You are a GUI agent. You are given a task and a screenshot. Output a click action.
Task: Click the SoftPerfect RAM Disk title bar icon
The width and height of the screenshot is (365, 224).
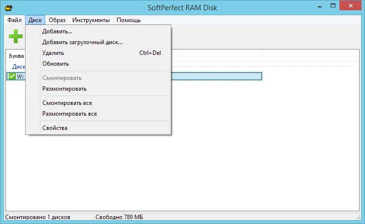pos(9,7)
